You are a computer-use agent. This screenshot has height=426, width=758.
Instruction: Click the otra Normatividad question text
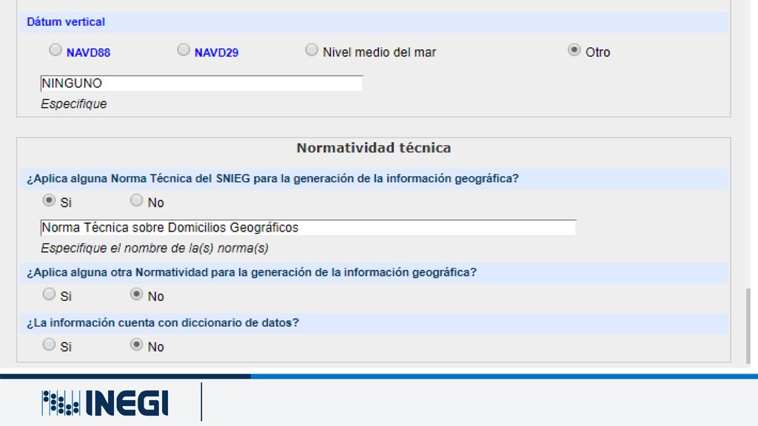252,272
